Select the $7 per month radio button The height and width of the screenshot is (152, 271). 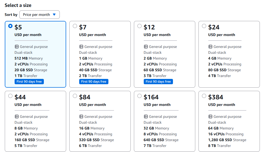click(75, 26)
